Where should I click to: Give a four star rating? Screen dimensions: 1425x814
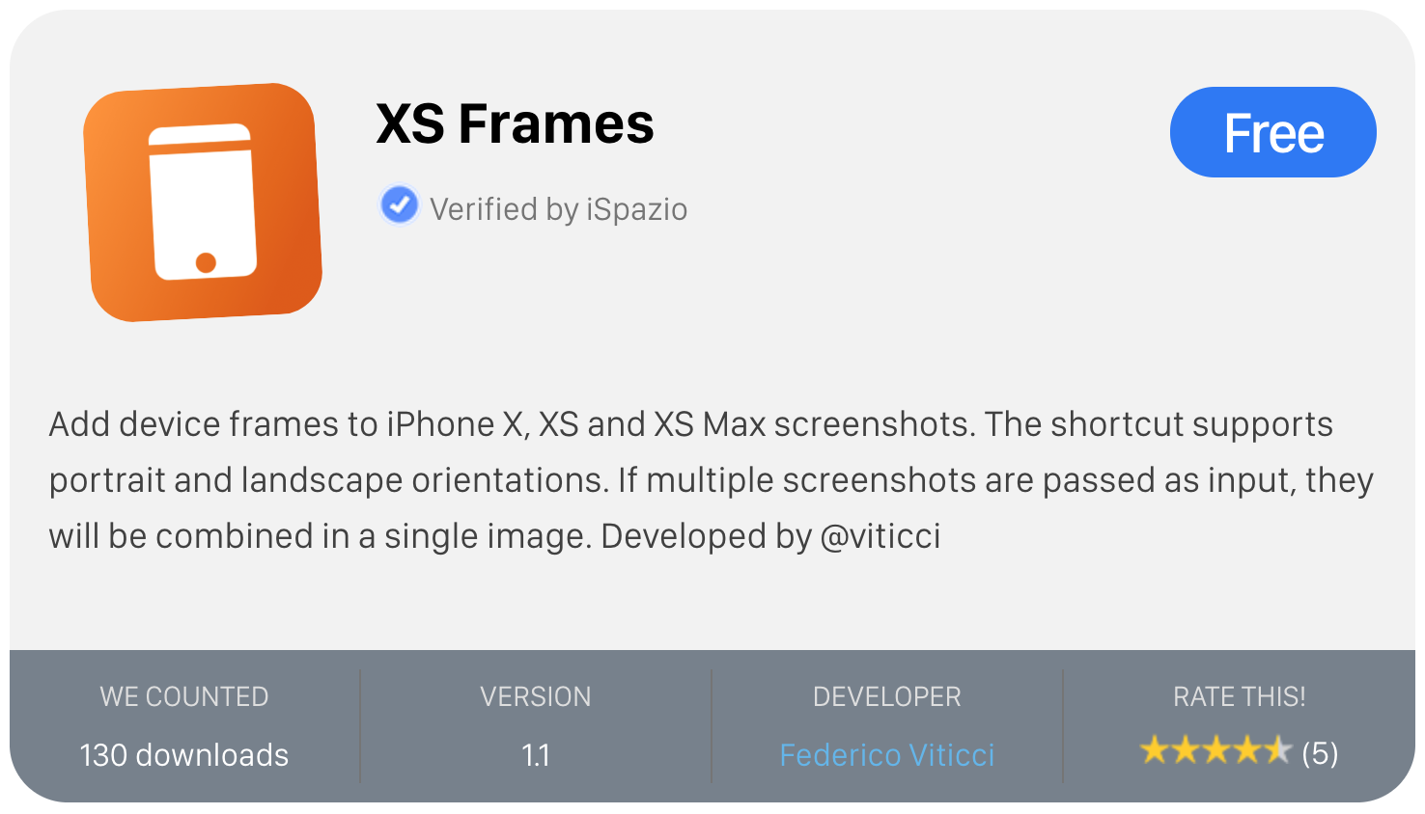point(1246,750)
